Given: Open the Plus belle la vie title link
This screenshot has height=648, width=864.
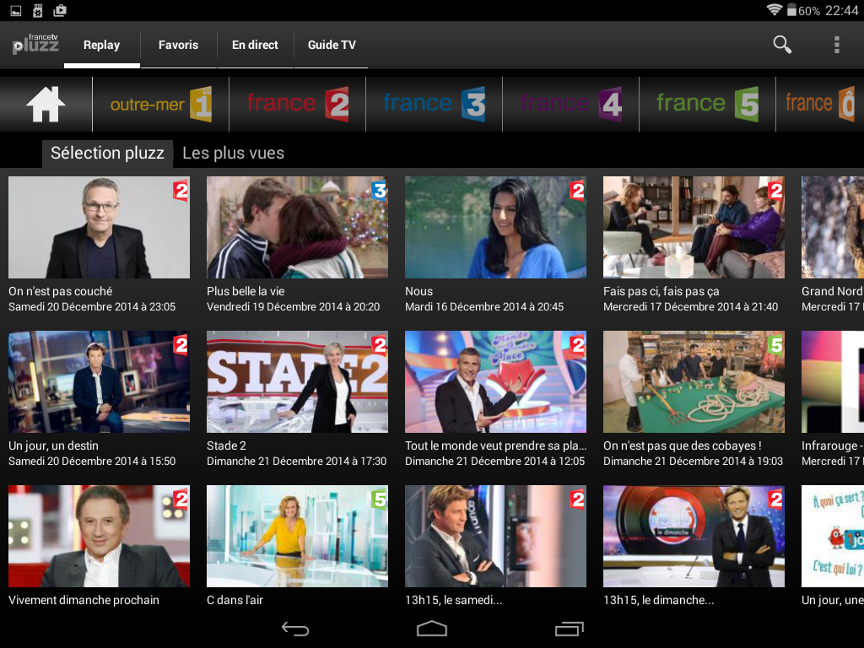Looking at the screenshot, I should pyautogui.click(x=246, y=291).
